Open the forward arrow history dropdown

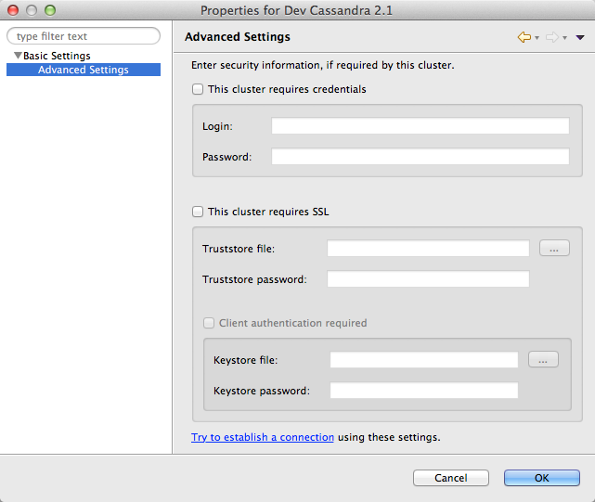(565, 37)
